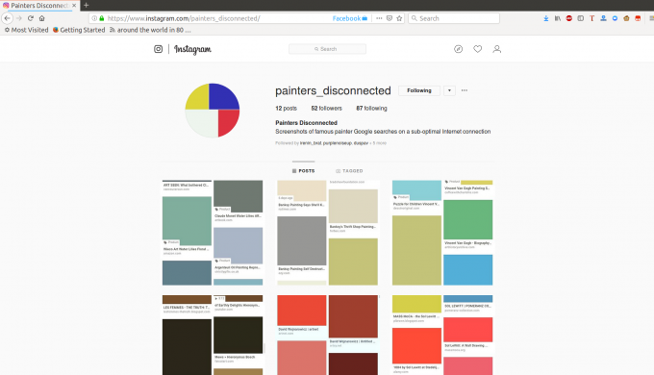Click the Painters Disconnected bold profile name
Image resolution: width=654 pixels, height=375 pixels.
tap(306, 123)
